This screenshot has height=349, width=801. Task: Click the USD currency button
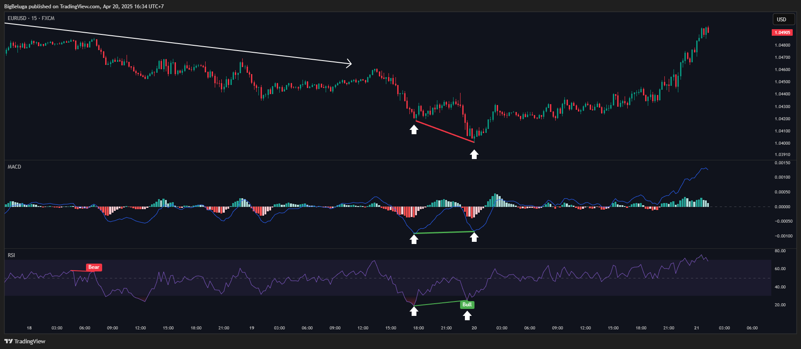[783, 20]
